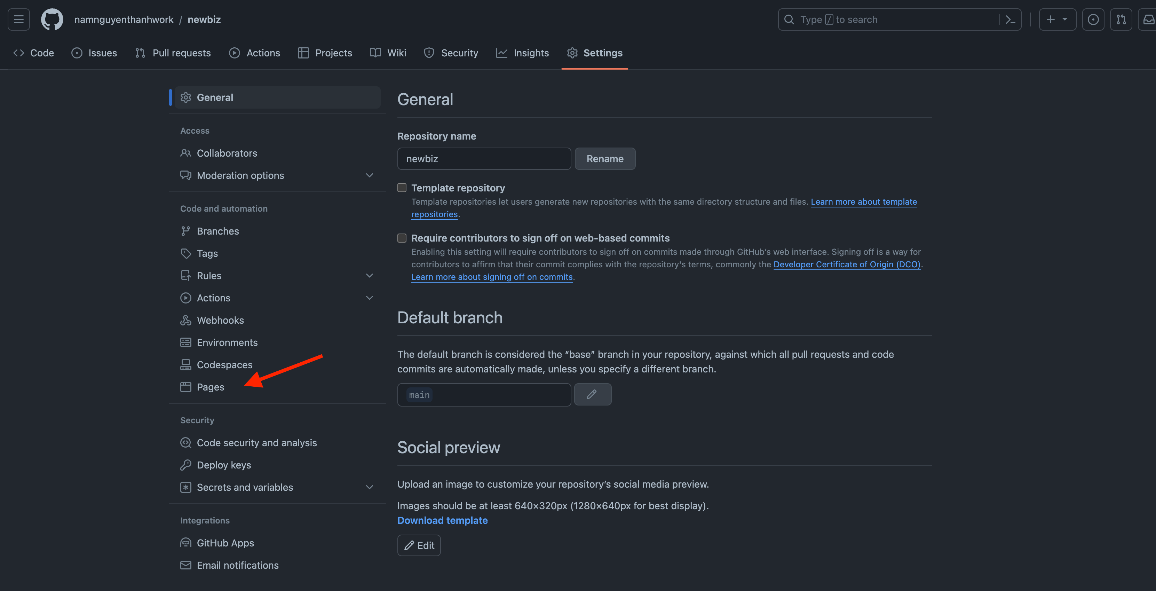
Task: Edit the Repository name field
Action: click(x=484, y=159)
